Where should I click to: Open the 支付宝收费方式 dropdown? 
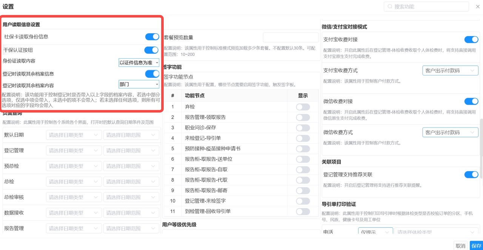[x=450, y=71]
